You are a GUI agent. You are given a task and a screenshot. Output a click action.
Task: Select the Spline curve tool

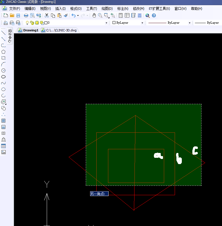coord(3,83)
